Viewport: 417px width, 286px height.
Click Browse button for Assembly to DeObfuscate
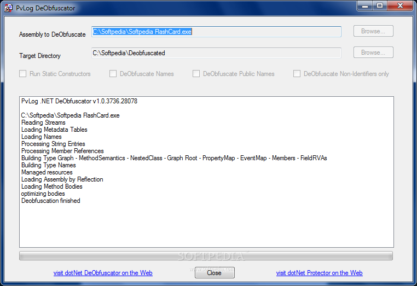pyautogui.click(x=373, y=31)
